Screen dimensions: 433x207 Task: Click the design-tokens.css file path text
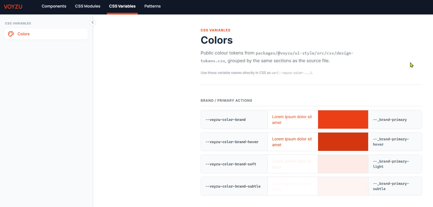point(277,57)
